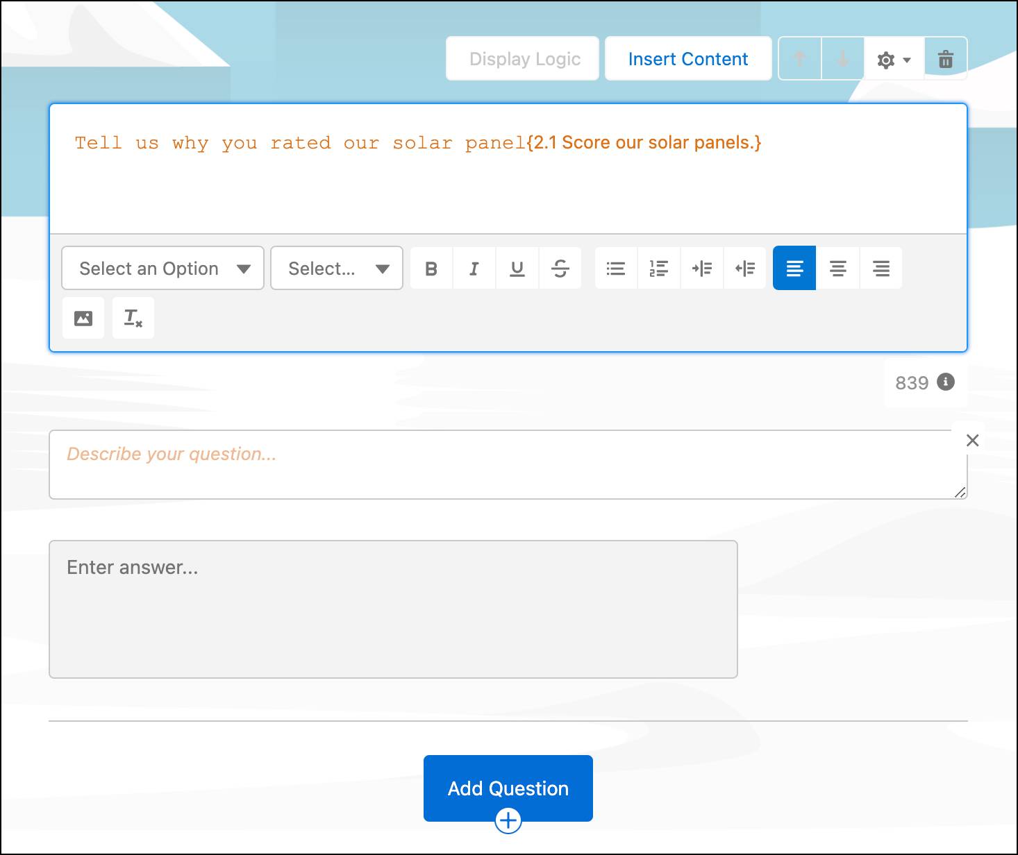Toggle italic formatting
The image size is (1018, 855).
[x=474, y=268]
